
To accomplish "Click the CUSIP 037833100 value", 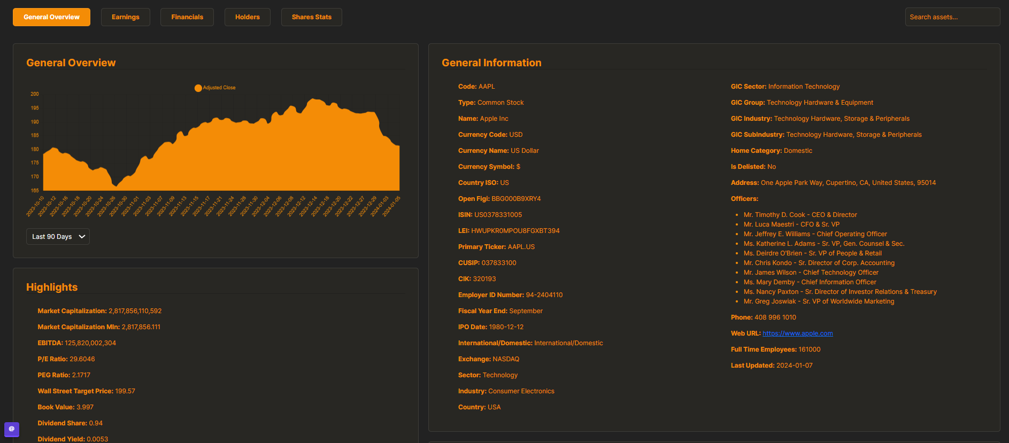I will pos(499,263).
